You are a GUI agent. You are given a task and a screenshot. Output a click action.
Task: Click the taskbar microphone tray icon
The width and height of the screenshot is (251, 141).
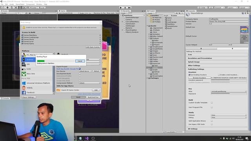pyautogui.click(x=224, y=138)
